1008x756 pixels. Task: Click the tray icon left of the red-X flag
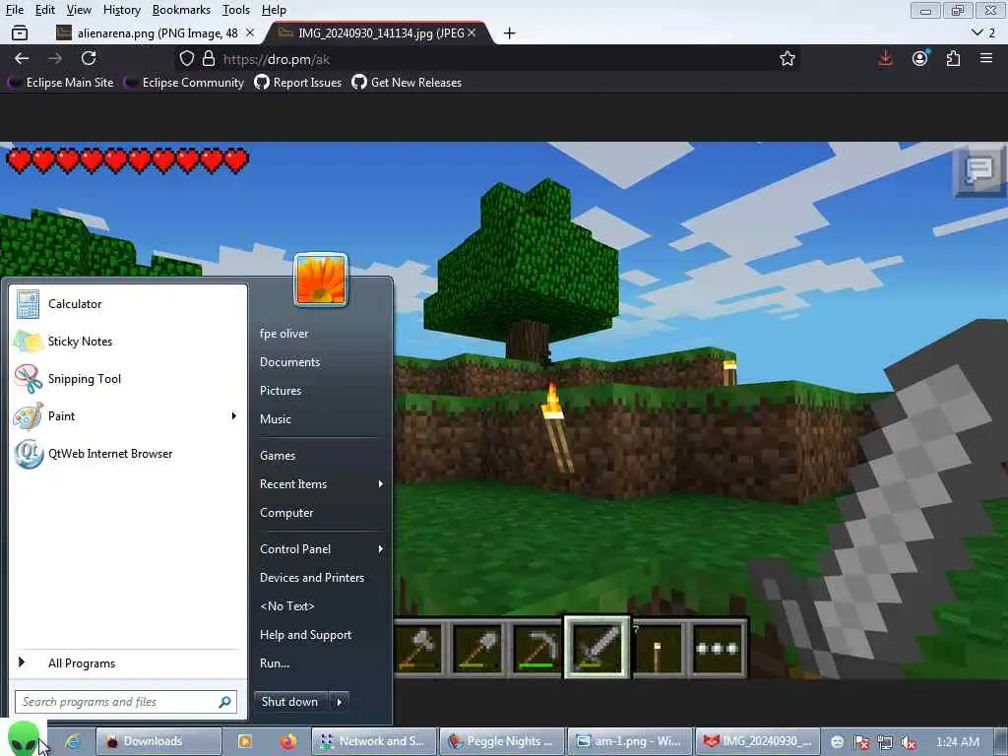(x=837, y=742)
